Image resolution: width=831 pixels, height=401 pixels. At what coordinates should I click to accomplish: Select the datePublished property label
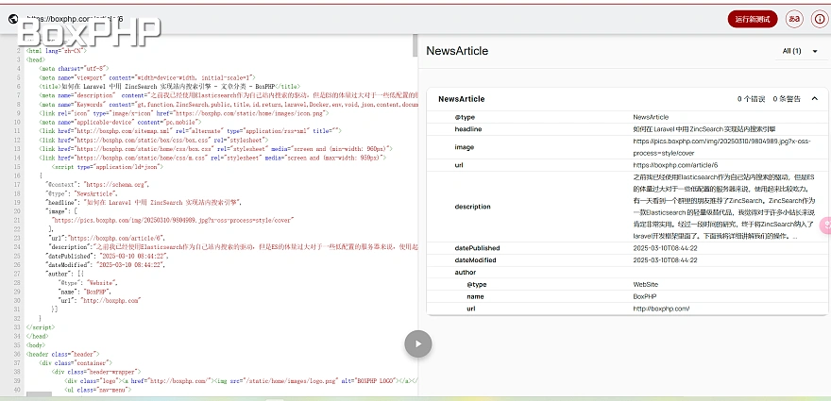coord(477,248)
